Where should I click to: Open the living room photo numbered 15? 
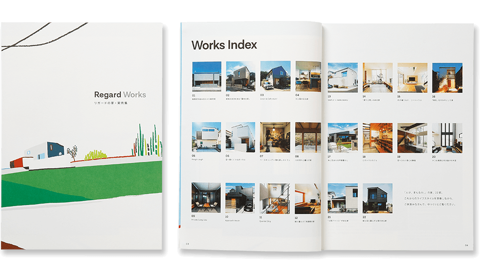tap(412, 77)
